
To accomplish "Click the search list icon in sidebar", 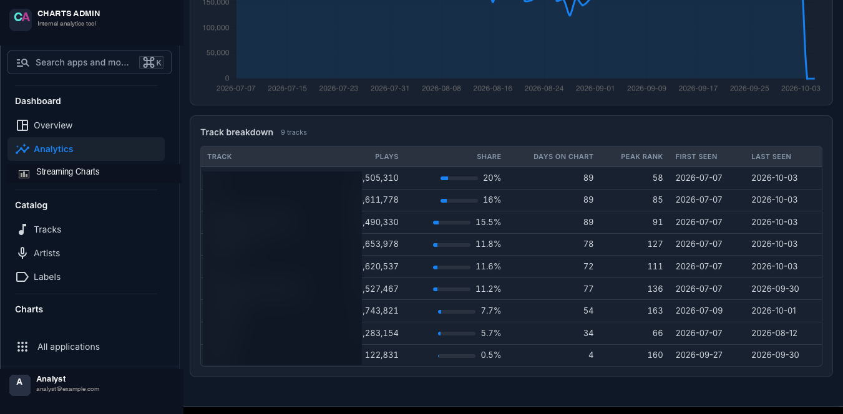I will pyautogui.click(x=22, y=62).
